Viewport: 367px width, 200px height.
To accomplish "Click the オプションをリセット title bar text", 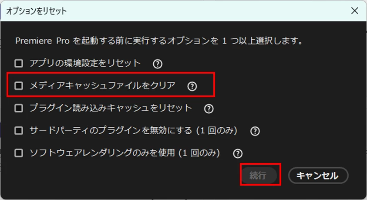I will click(x=36, y=11).
